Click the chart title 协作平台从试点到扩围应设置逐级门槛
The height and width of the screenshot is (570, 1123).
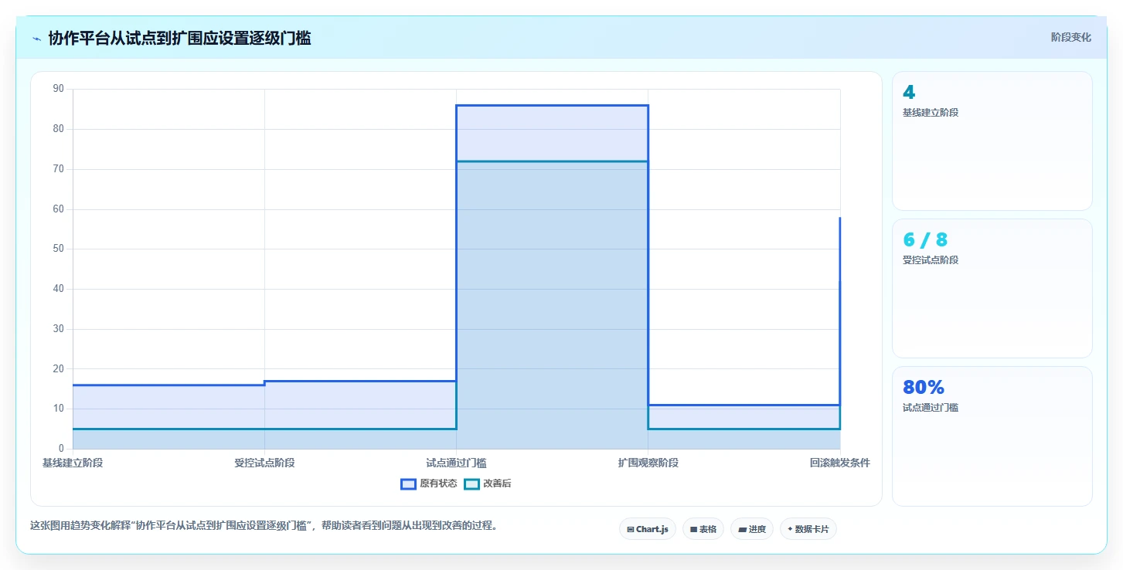click(x=179, y=38)
